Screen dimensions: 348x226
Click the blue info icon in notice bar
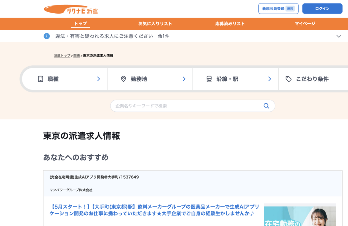click(47, 36)
